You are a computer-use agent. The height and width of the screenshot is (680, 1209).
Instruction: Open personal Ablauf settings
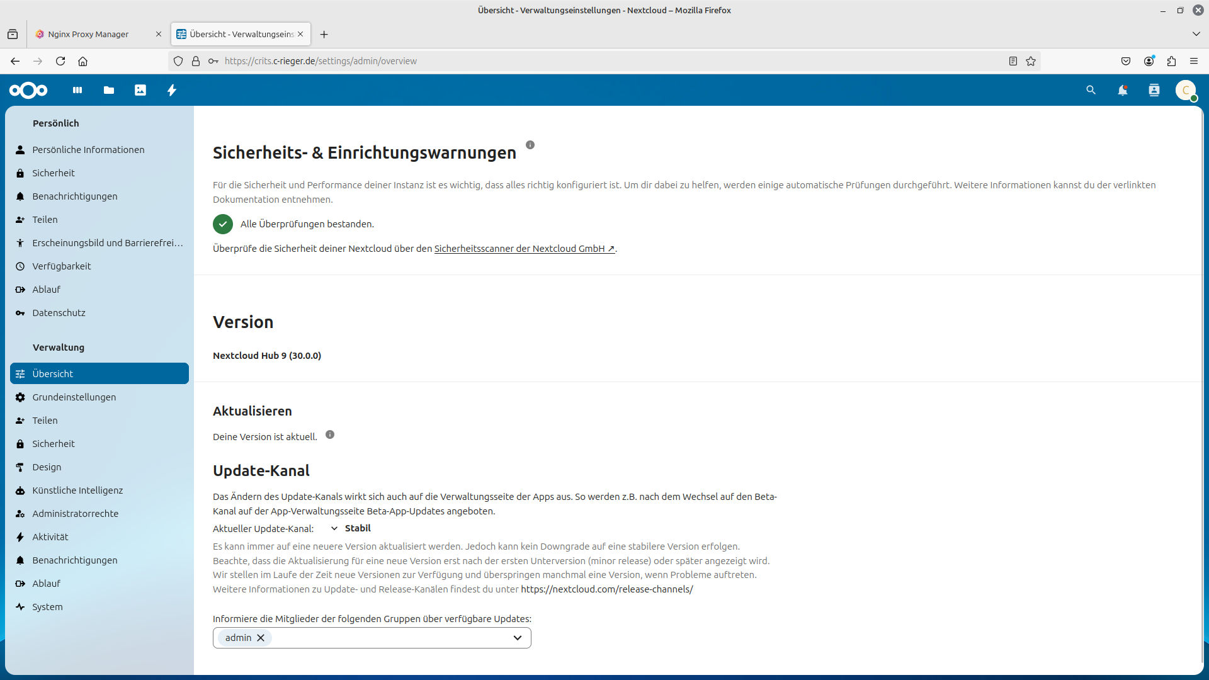pos(99,290)
